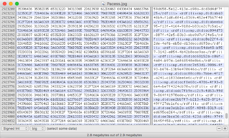Click hex word 39332D62 in row 2923648
Viewport: 229px width, 138px height.
coord(25,69)
